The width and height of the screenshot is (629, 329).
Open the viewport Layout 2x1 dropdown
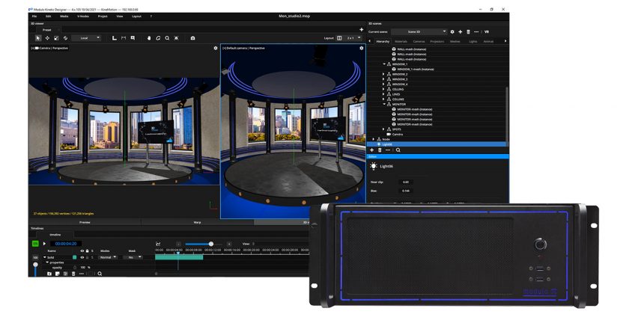click(353, 38)
